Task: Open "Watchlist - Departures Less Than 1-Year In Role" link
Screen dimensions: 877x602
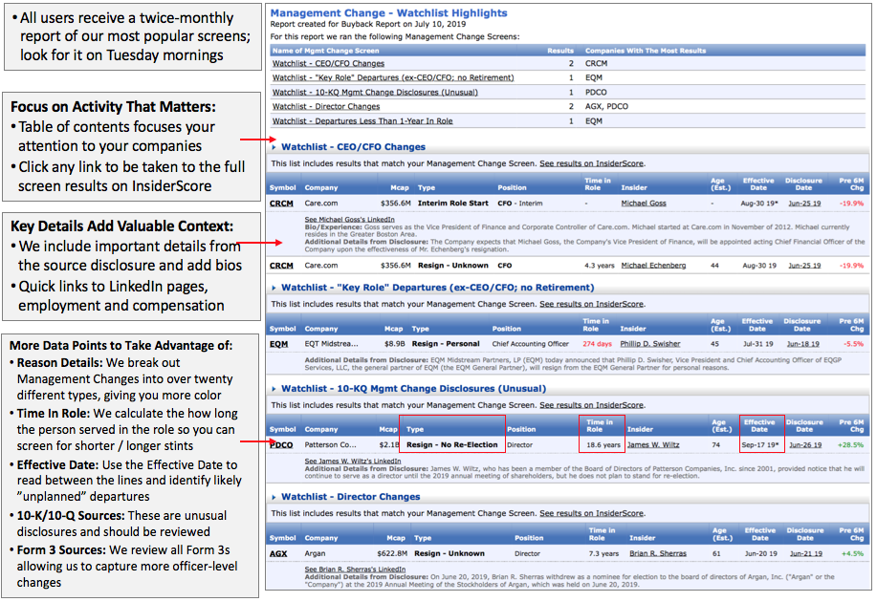Action: (362, 120)
